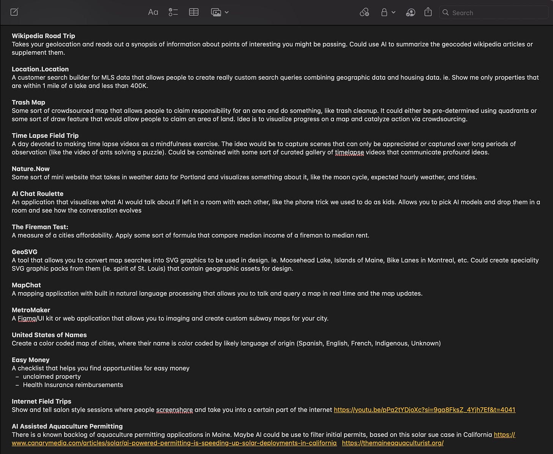553x454 pixels.
Task: Click the MapChat description about natural language processing
Action: pos(217,293)
